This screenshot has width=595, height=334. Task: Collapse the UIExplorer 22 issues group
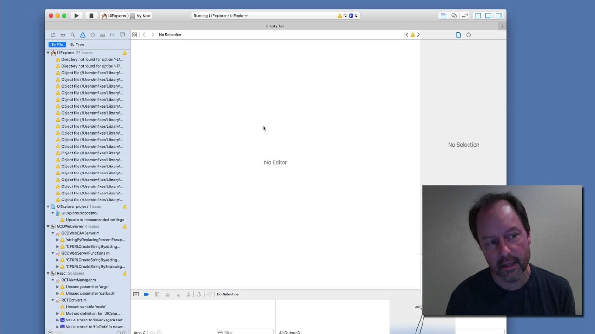point(48,53)
